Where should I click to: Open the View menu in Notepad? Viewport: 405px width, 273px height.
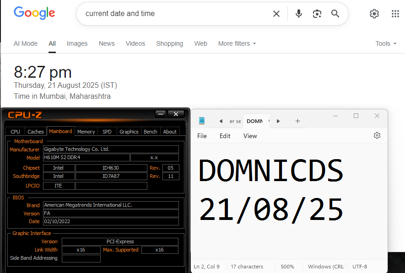(x=250, y=136)
